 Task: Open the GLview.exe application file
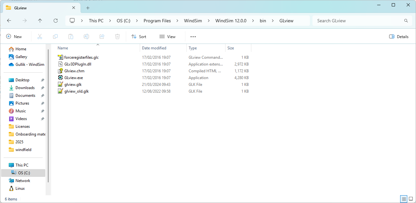[x=73, y=78]
